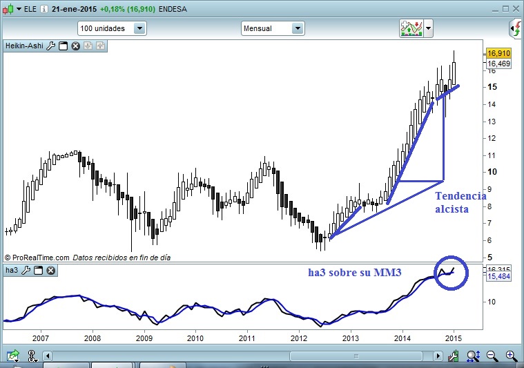Maximize the ENDESA chart window

coord(505,9)
